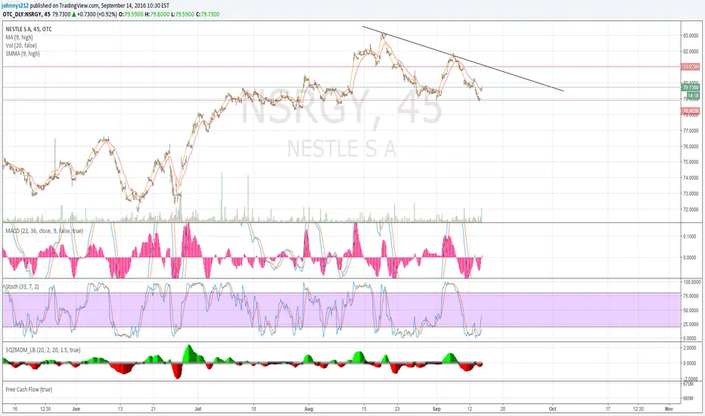The height and width of the screenshot is (416, 705).
Task: Click 72.0000 on the price axis
Action: pos(691,209)
